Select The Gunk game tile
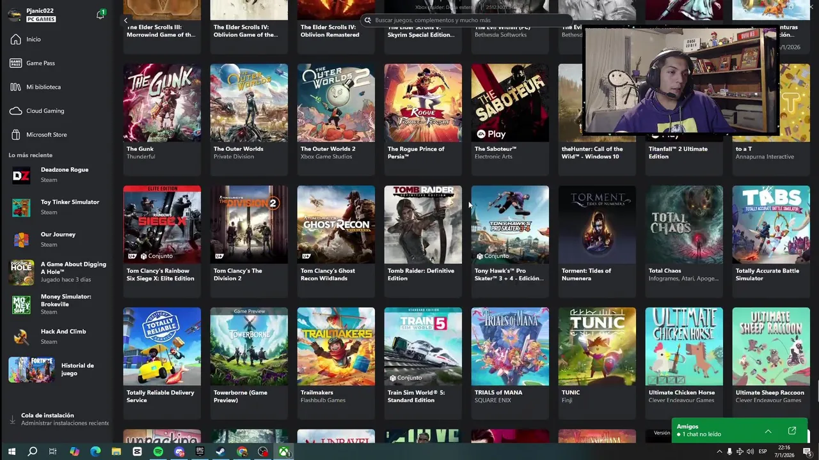The image size is (819, 460). click(x=162, y=119)
